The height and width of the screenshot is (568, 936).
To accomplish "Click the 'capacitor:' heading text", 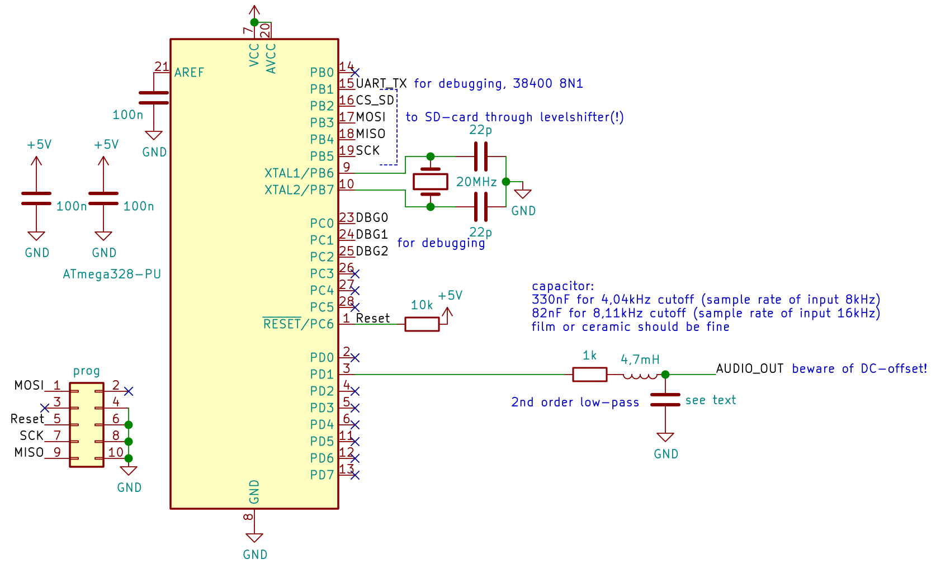I will click(562, 286).
